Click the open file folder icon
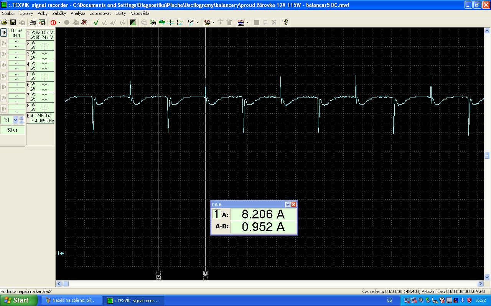The width and height of the screenshot is (491, 306). (x=4, y=23)
